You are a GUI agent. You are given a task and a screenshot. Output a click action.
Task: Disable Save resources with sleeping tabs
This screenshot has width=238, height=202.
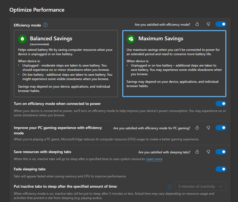221,152
